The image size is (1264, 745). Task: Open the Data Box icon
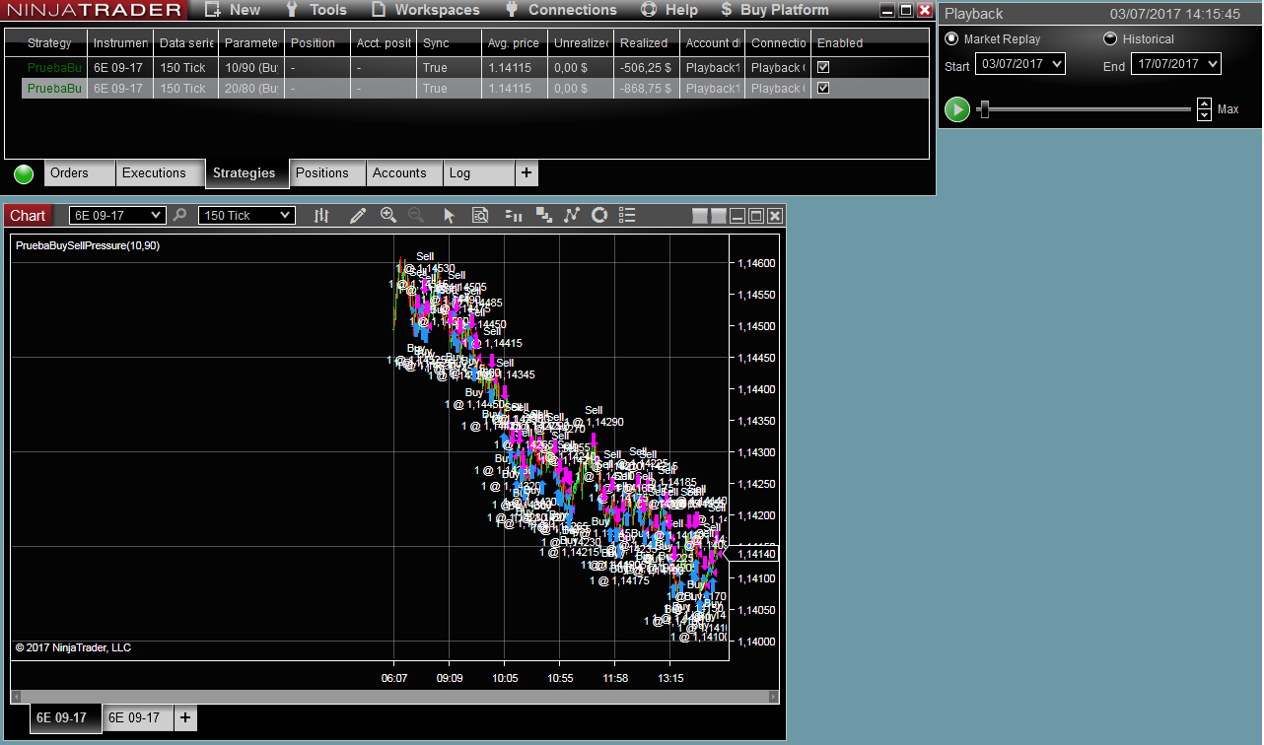[480, 216]
